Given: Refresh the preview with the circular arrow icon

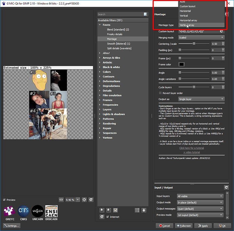Looking at the screenshot, I should coord(91,200).
